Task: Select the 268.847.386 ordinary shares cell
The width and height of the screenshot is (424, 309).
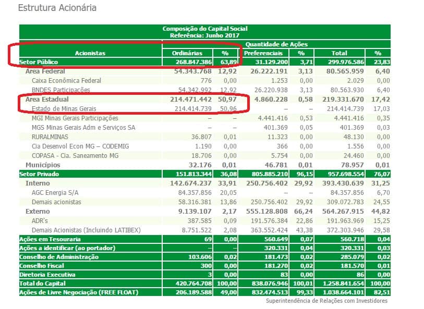Action: [192, 62]
